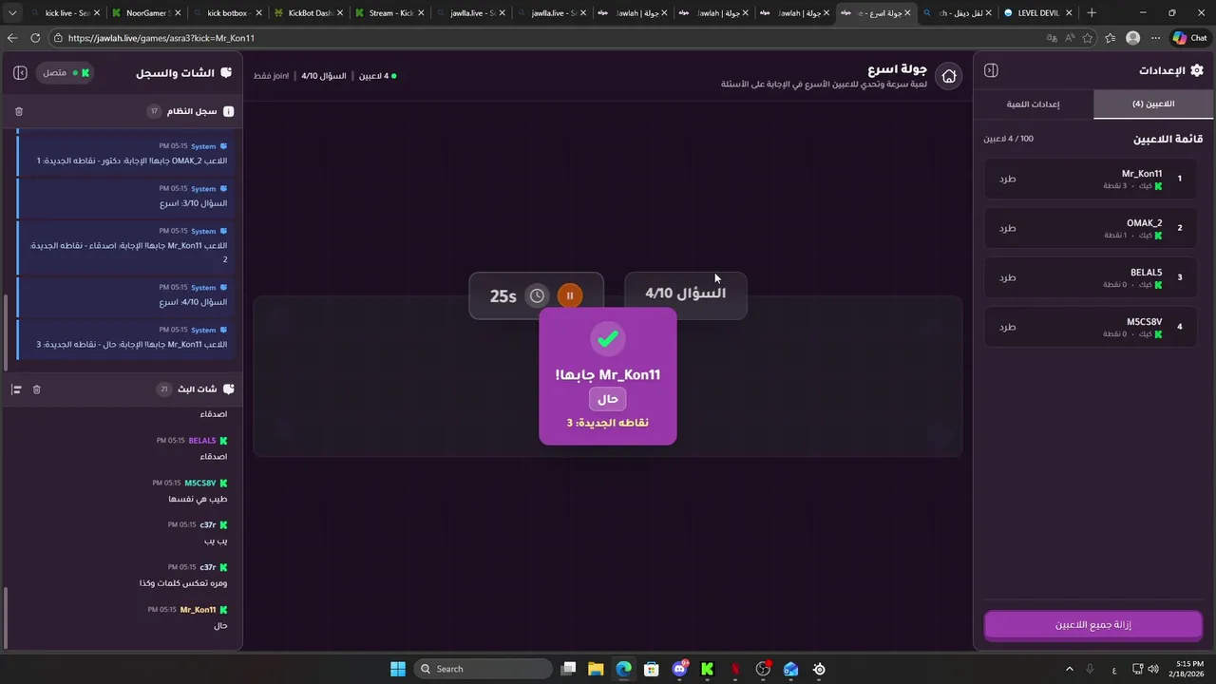Select player name OMAK_2 in the players list
Viewport: 1216px width, 684px height.
coord(1144,223)
